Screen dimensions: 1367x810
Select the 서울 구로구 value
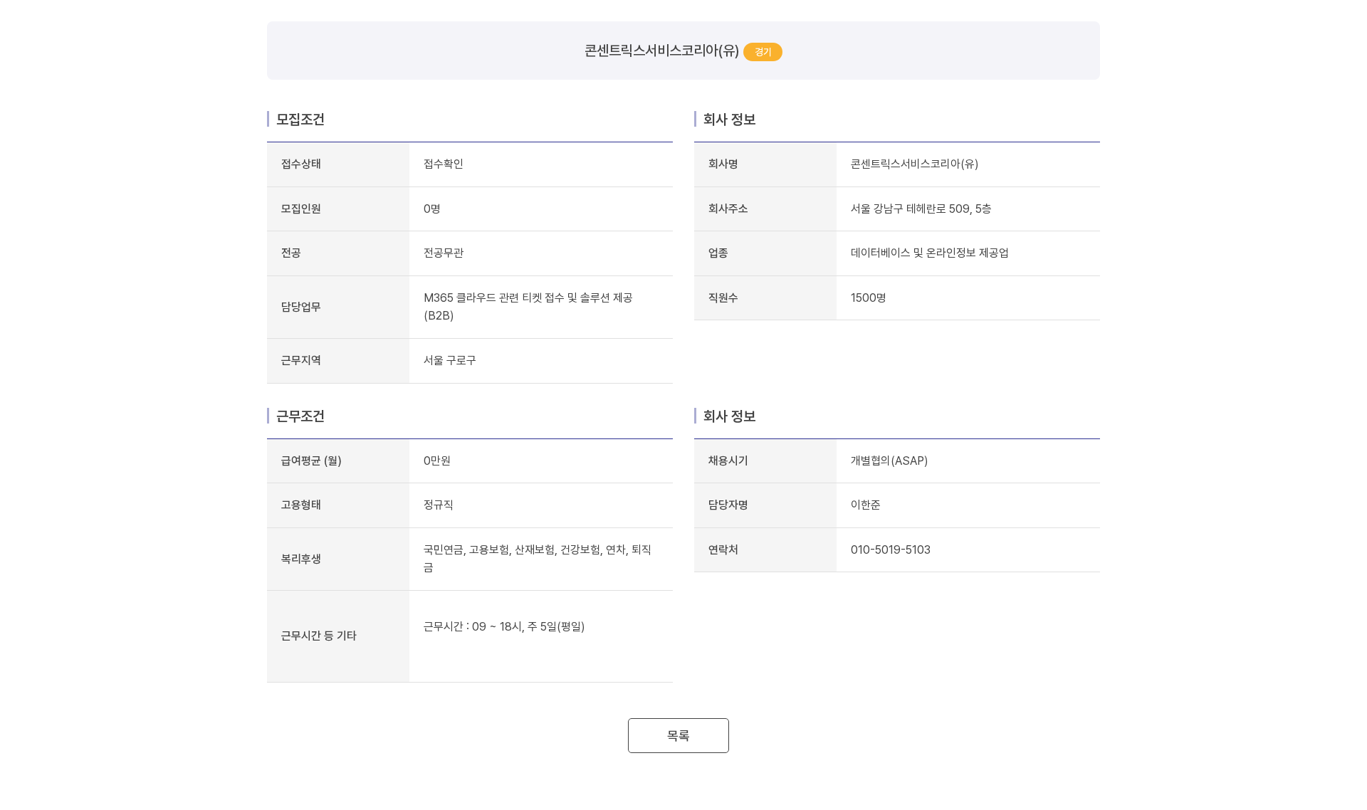tap(450, 360)
